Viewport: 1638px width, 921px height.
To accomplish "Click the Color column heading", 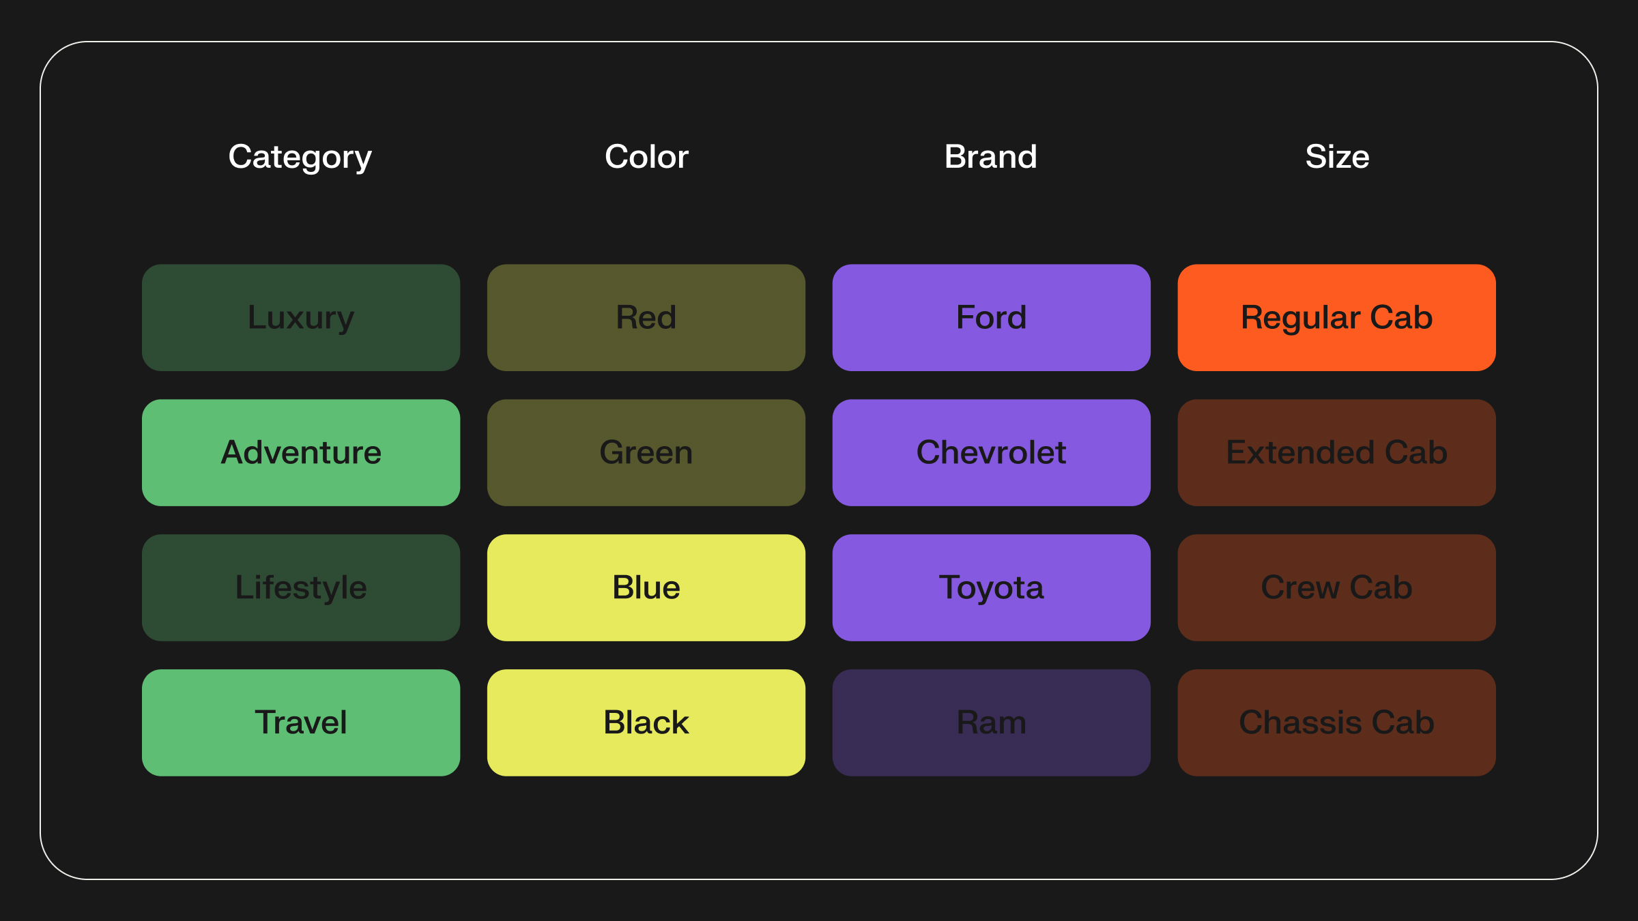I will pos(646,157).
